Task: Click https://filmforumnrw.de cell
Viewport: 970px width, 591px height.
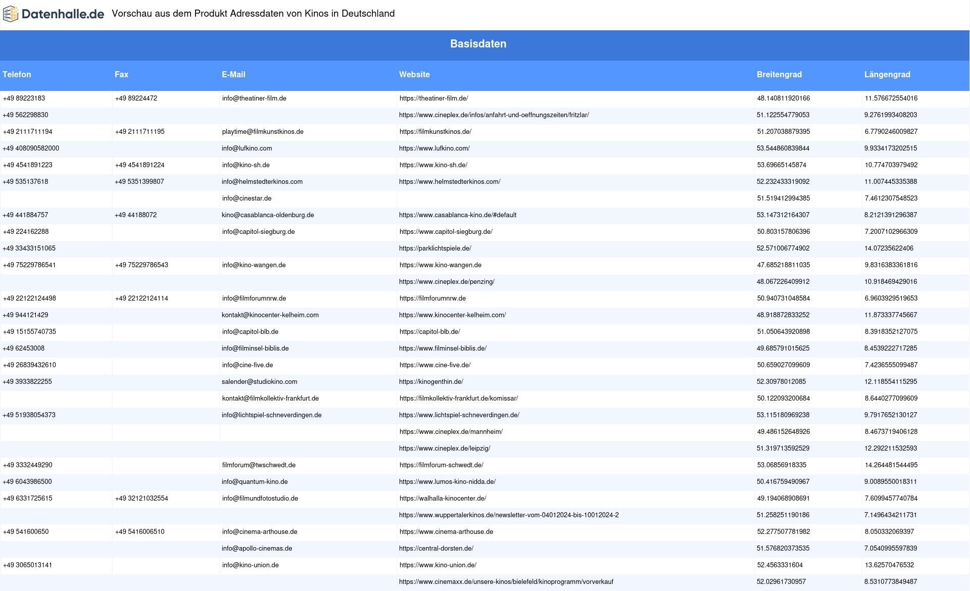Action: [432, 299]
